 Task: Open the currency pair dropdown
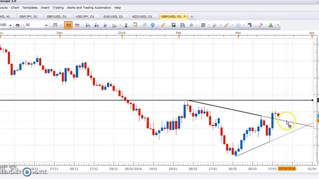pyautogui.click(x=10, y=25)
